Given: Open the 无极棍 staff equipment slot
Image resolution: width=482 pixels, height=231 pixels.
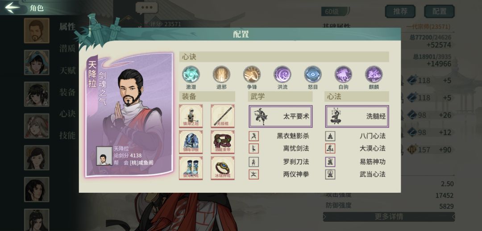Looking at the screenshot, I should pyautogui.click(x=223, y=116).
